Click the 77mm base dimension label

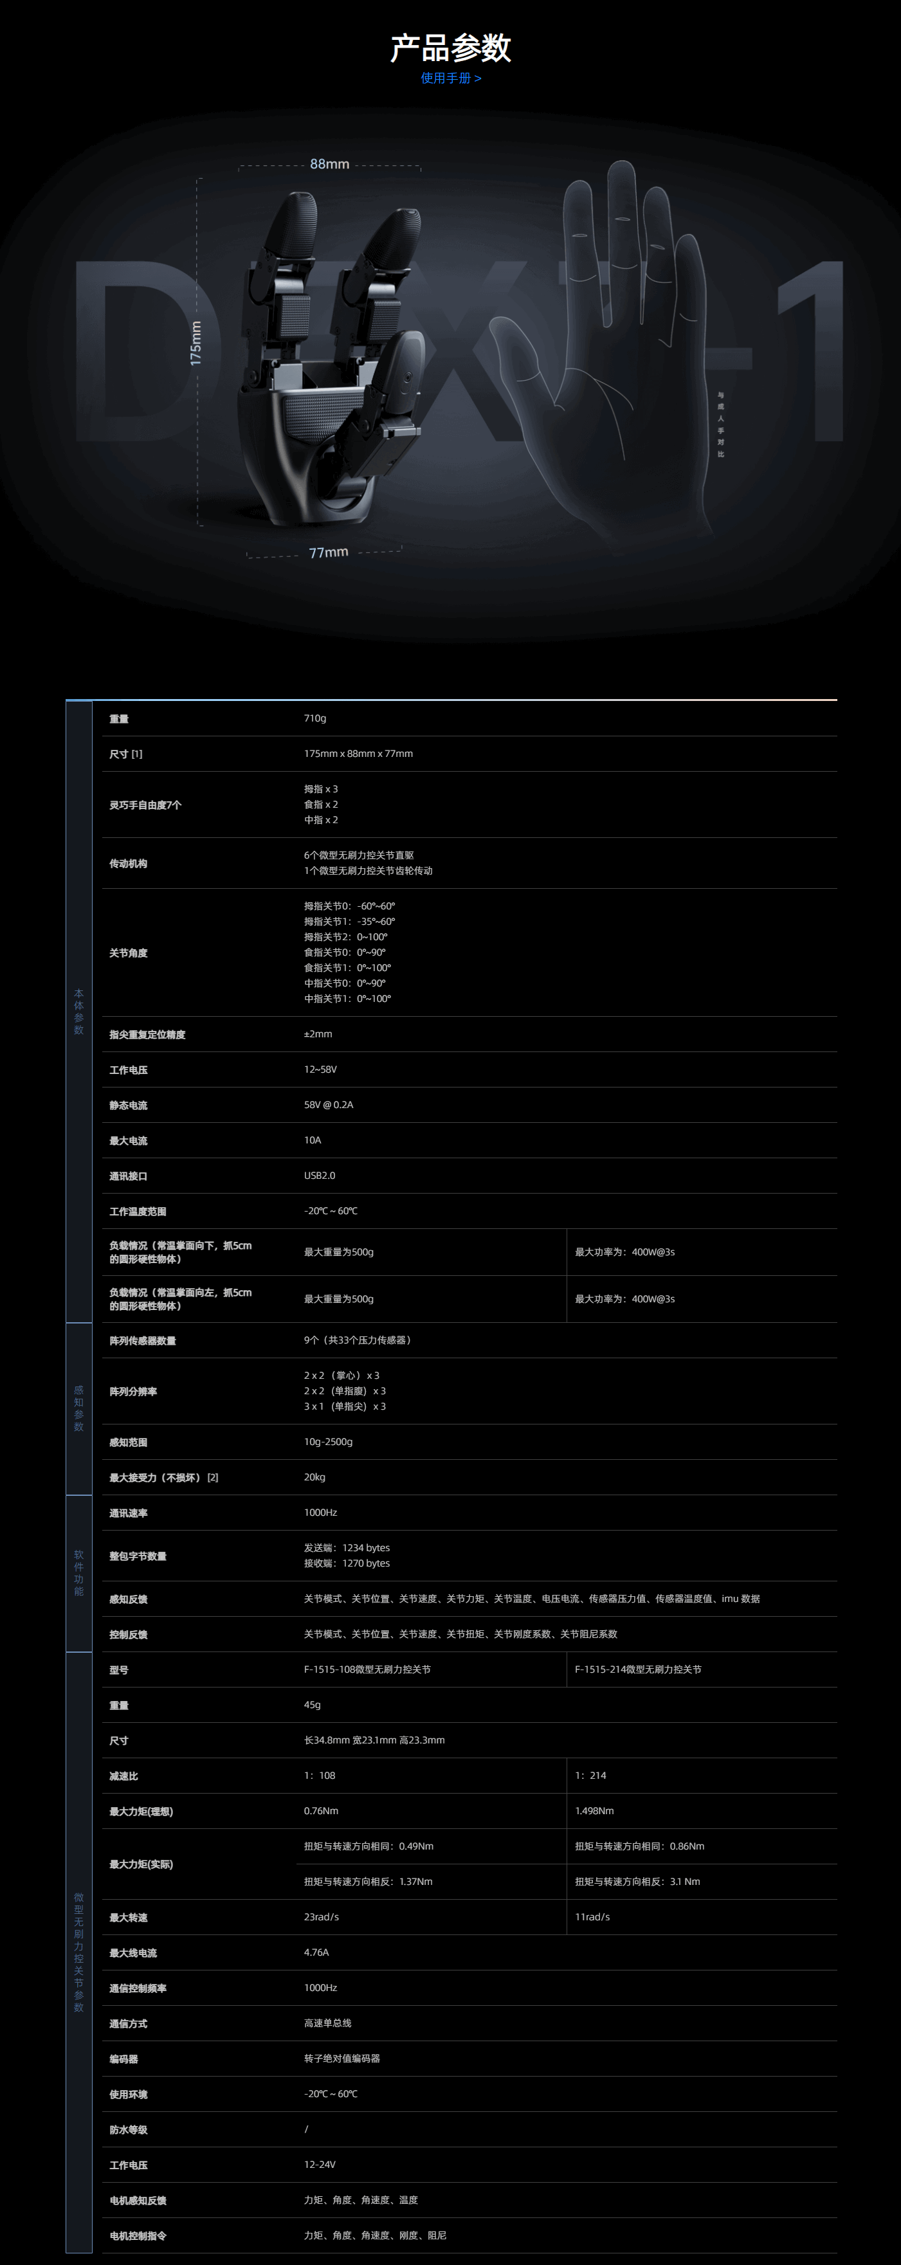point(329,552)
